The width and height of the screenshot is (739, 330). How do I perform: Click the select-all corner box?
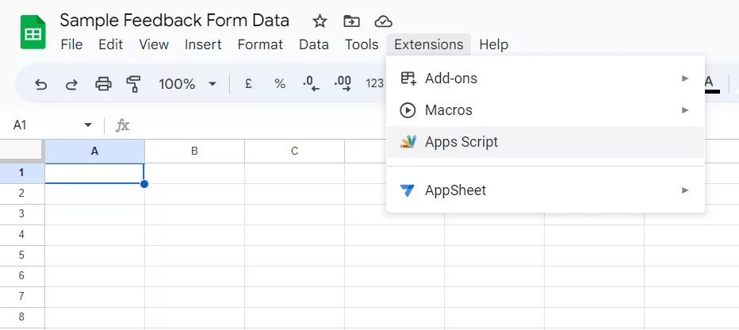(22, 151)
